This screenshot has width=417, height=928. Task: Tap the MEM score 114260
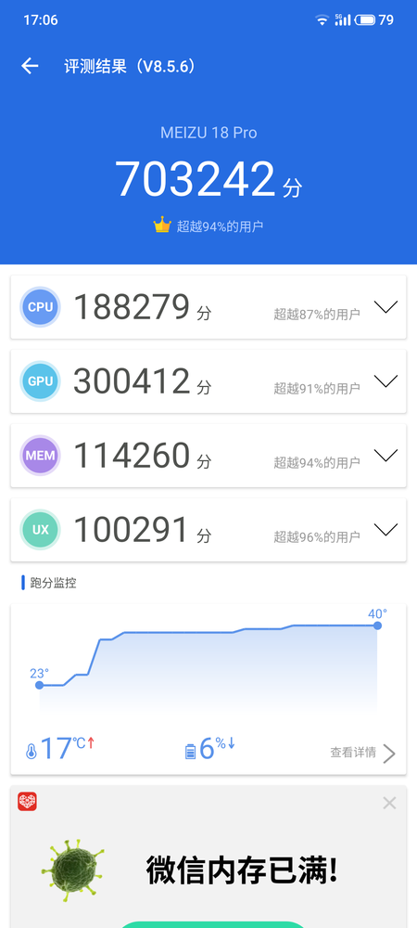132,456
